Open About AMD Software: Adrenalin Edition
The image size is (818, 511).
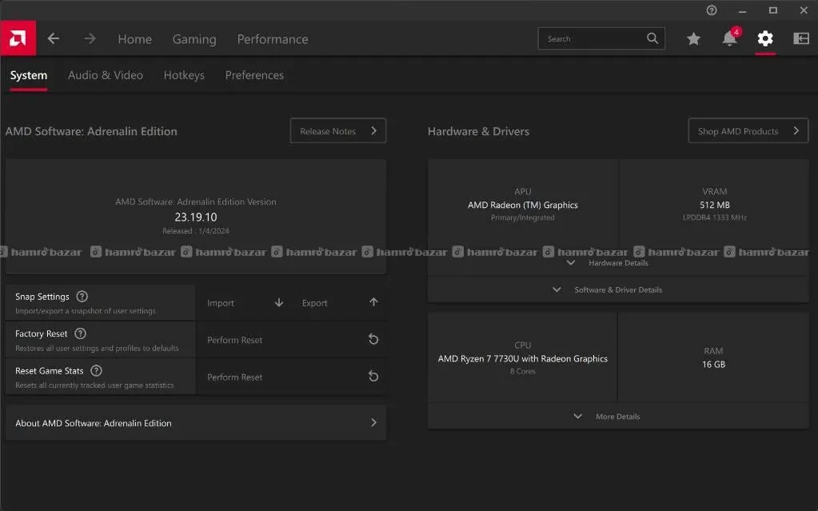click(196, 423)
